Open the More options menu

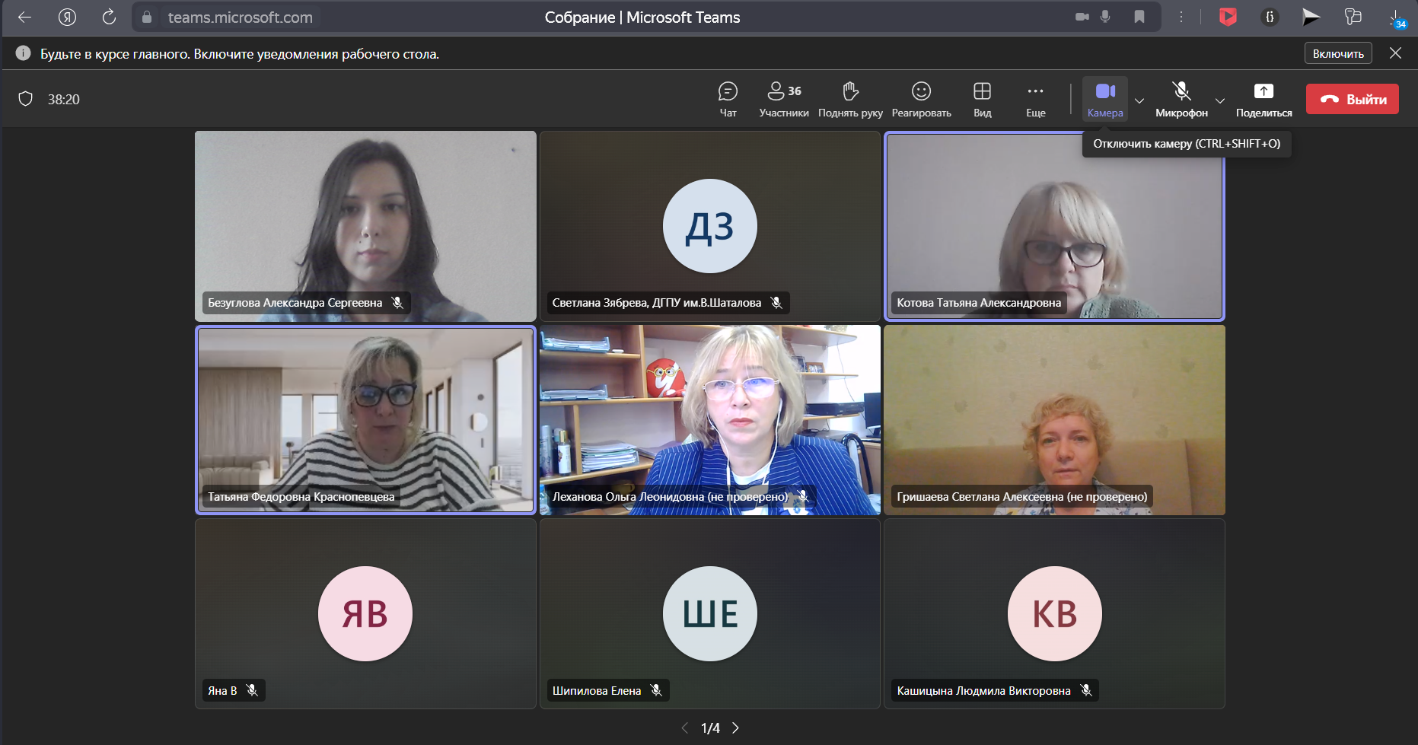pos(1035,99)
